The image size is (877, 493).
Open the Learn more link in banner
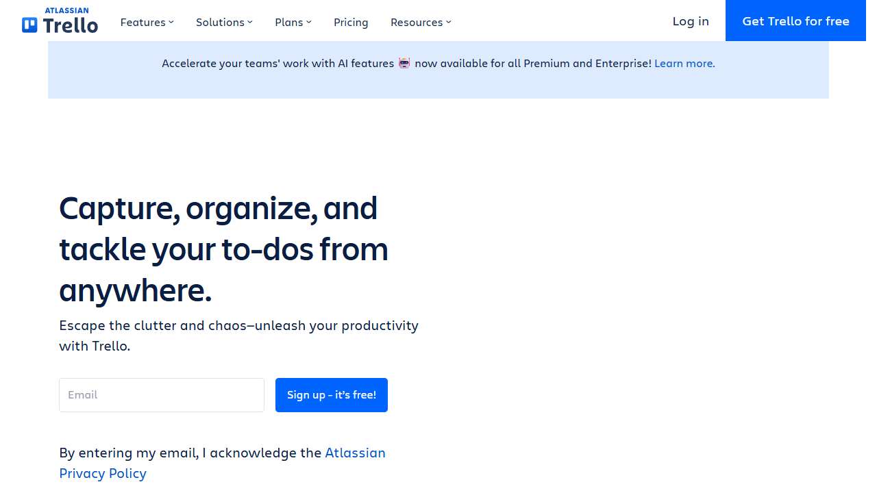click(x=684, y=63)
